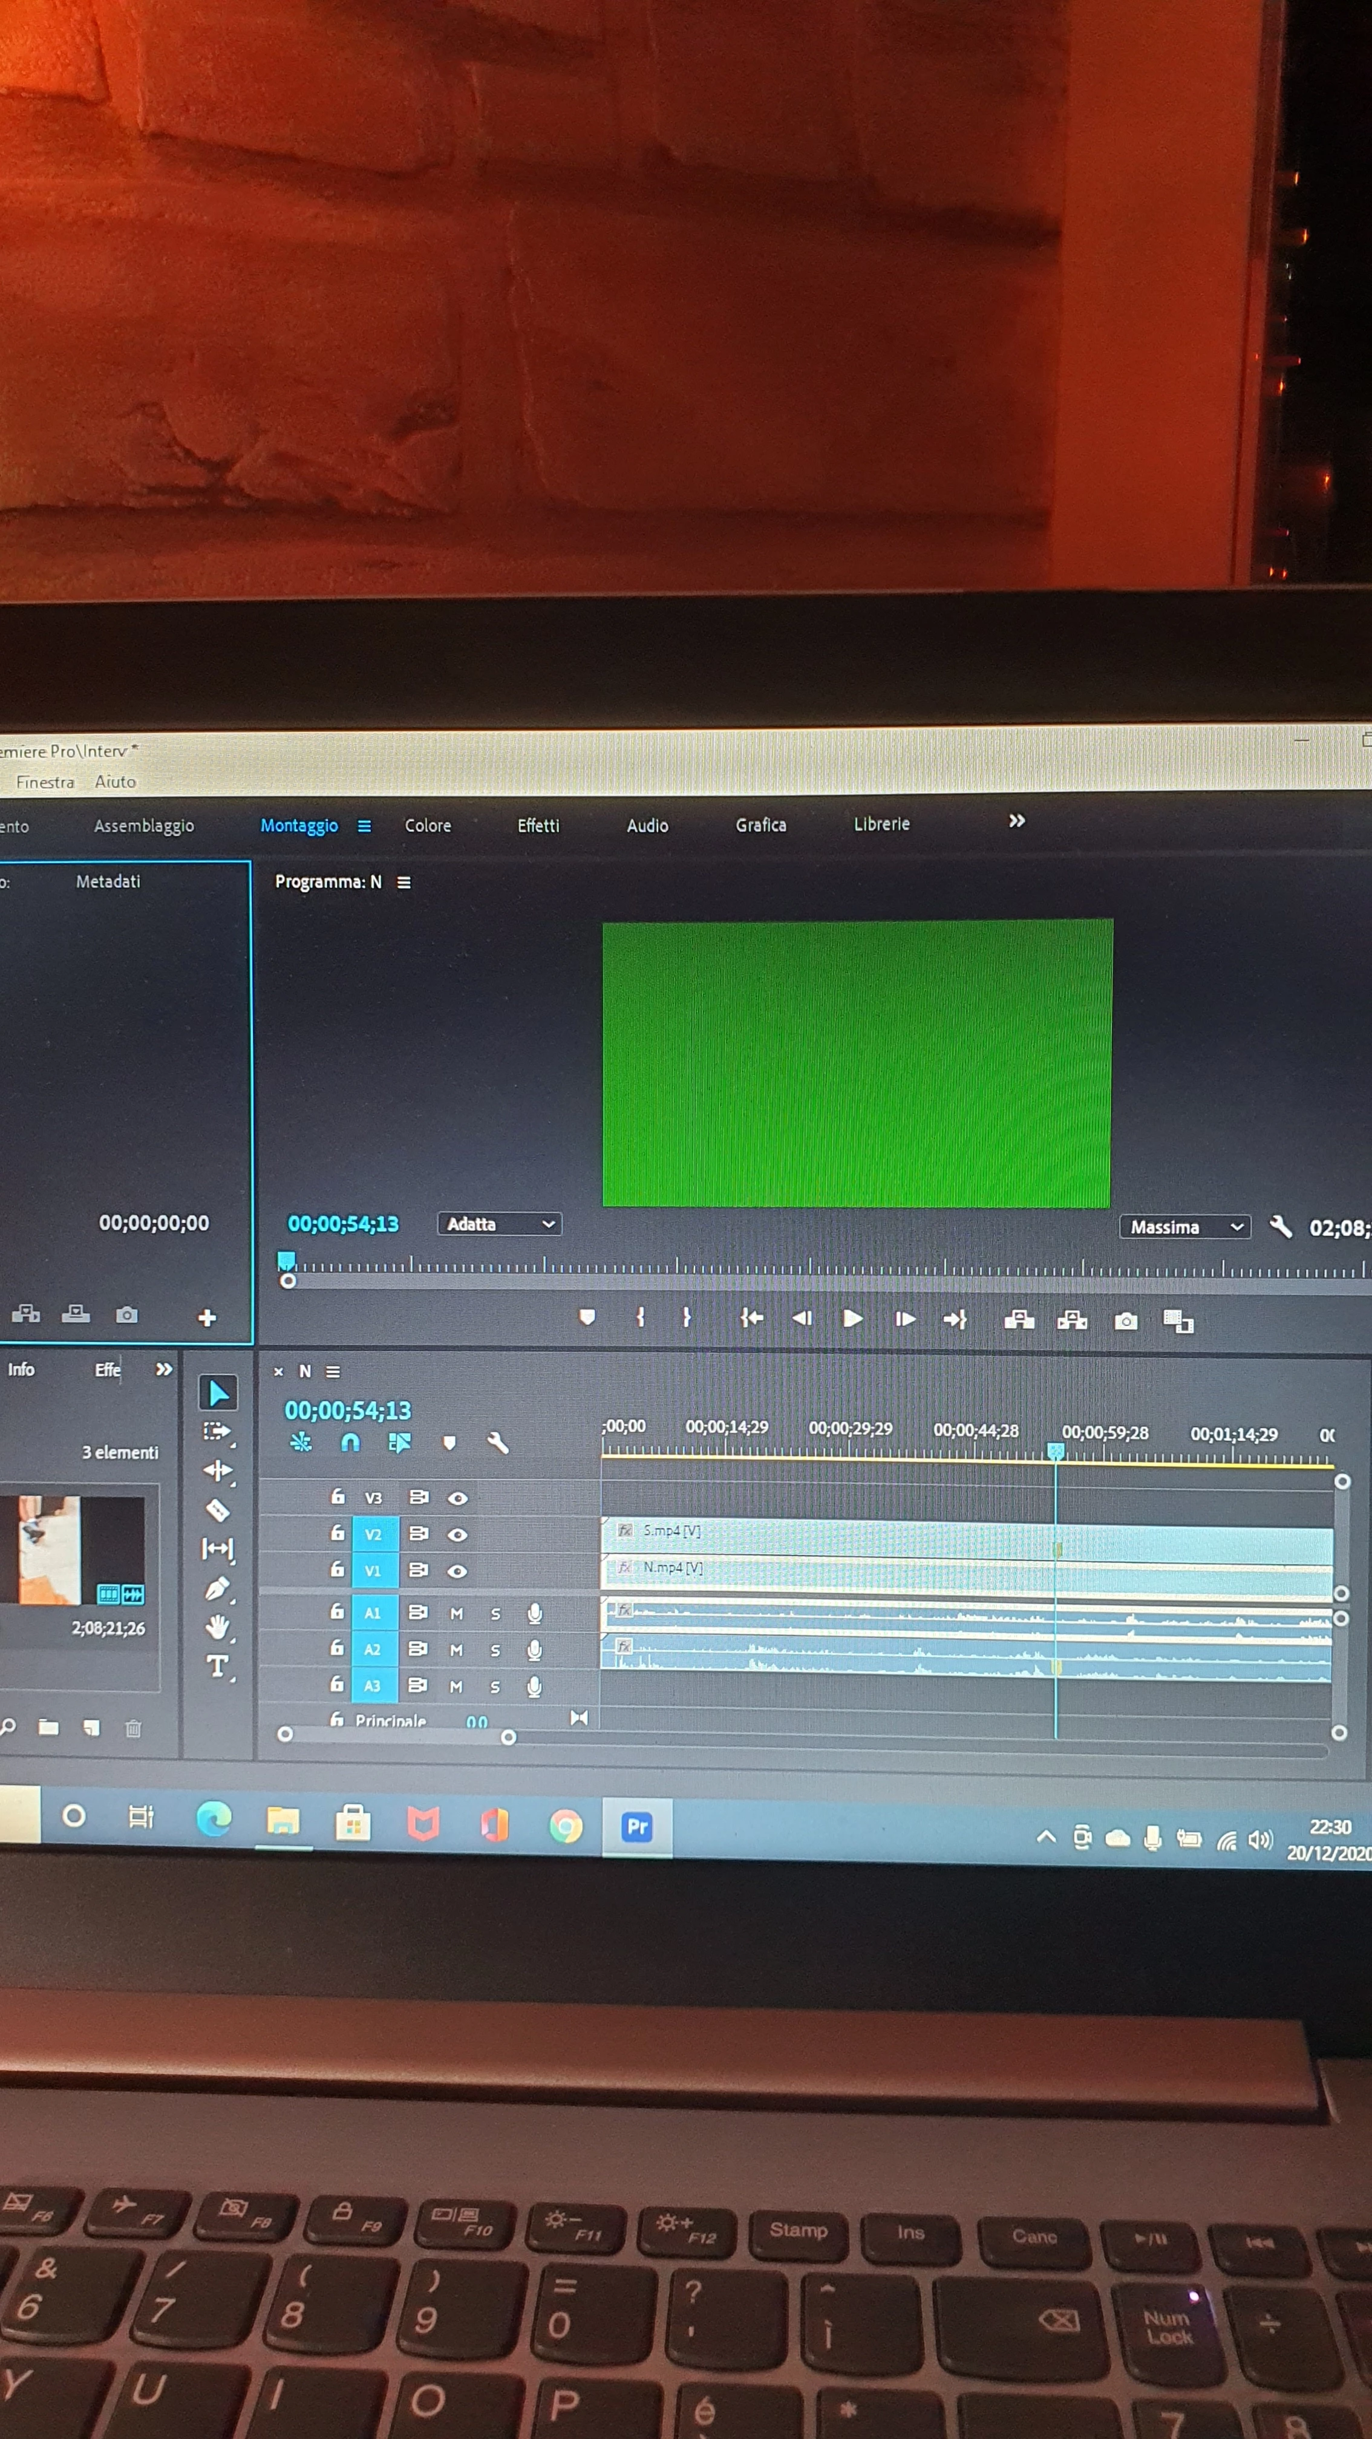This screenshot has width=1372, height=2439.
Task: Open the Adatta zoom level dropdown
Action: point(499,1224)
